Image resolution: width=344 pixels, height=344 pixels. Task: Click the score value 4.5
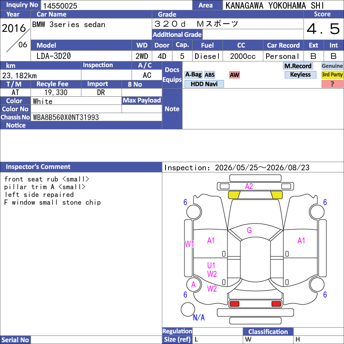pos(323,29)
